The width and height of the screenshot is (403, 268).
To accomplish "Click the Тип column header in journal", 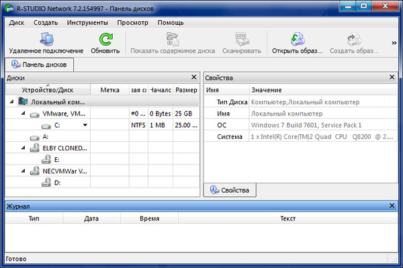I will pyautogui.click(x=34, y=218).
